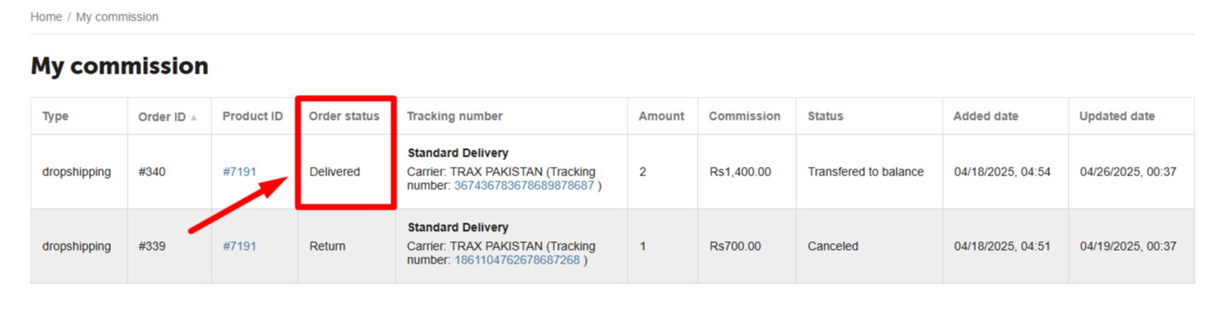Select the Delivered order status cell
This screenshot has width=1215, height=326.
335,172
